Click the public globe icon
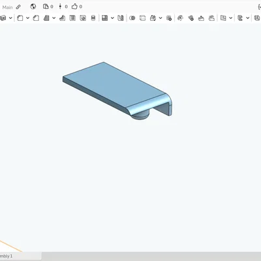The width and height of the screenshot is (261, 261). point(33,7)
